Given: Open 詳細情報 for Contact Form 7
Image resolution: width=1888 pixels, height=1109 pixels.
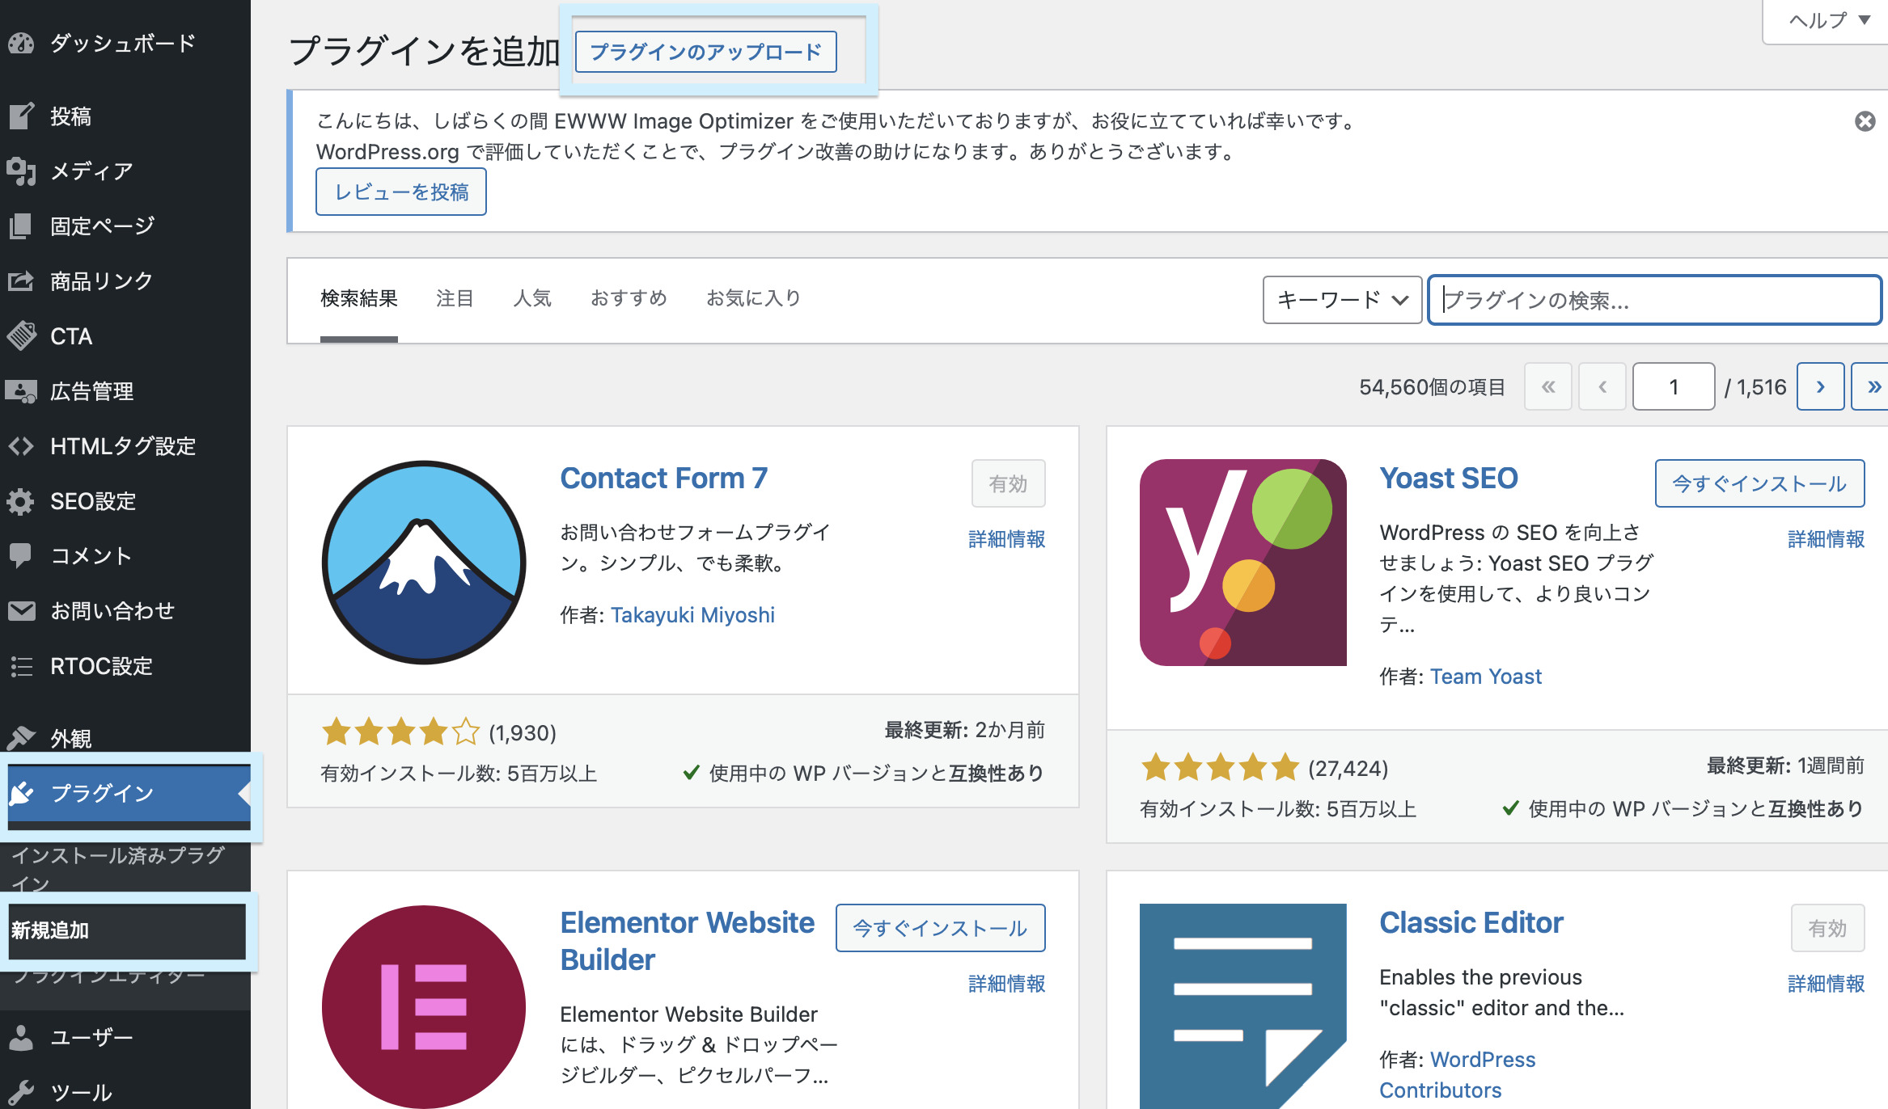Looking at the screenshot, I should coord(1007,539).
